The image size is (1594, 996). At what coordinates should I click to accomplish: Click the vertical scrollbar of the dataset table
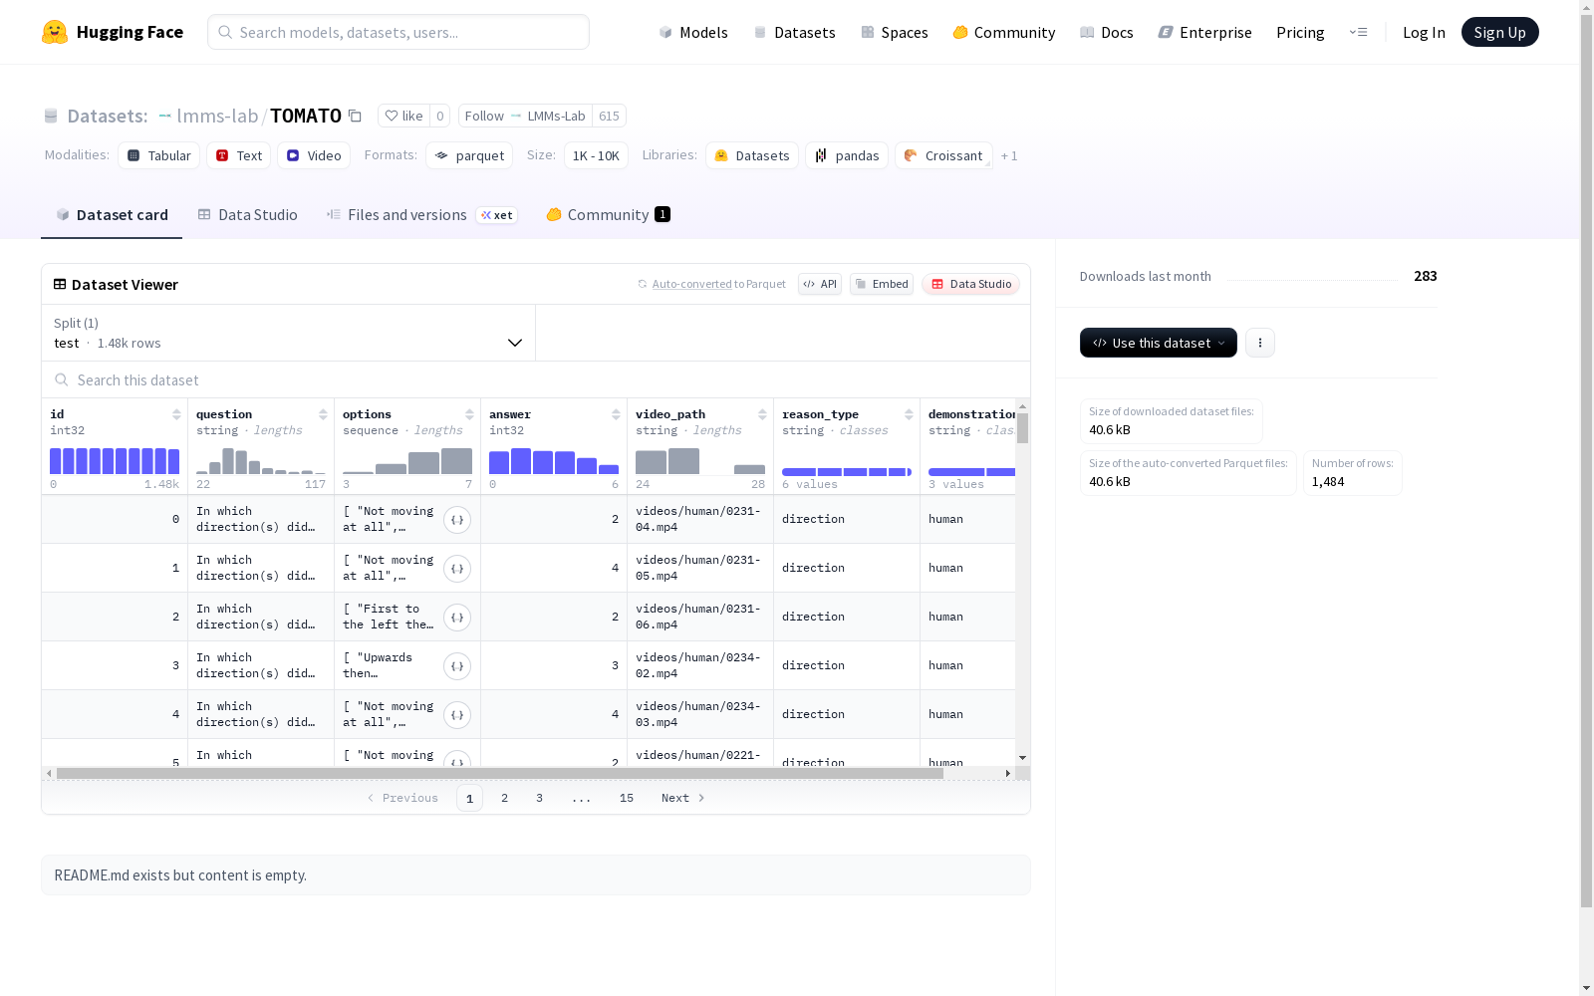click(1022, 428)
